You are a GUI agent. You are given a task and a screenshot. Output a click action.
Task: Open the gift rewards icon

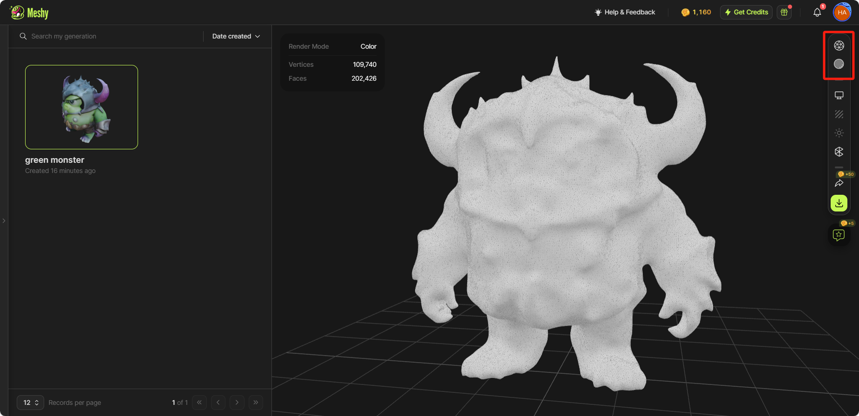pyautogui.click(x=784, y=12)
